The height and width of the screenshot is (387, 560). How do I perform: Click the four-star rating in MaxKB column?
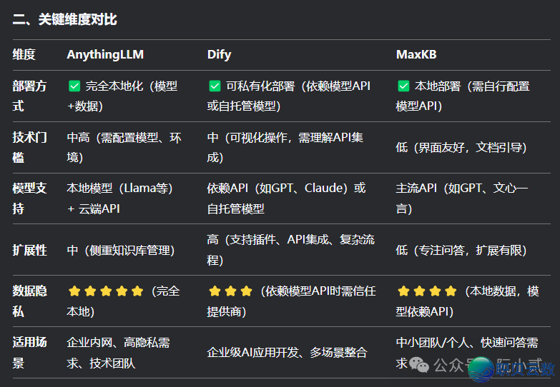pyautogui.click(x=427, y=291)
